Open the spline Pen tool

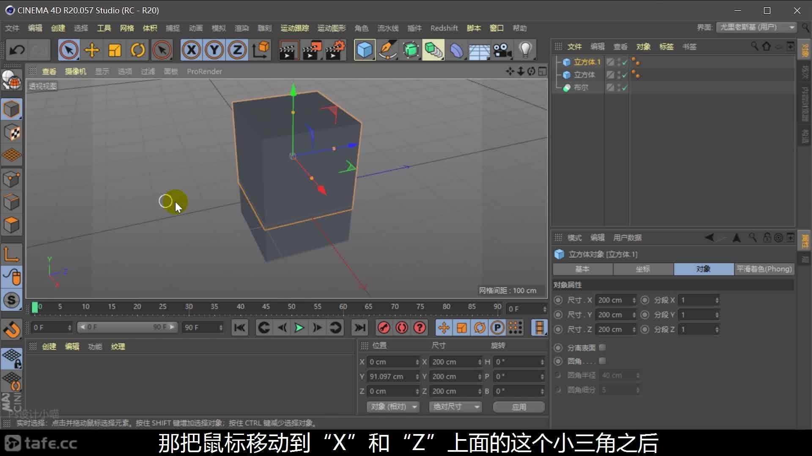pyautogui.click(x=388, y=50)
